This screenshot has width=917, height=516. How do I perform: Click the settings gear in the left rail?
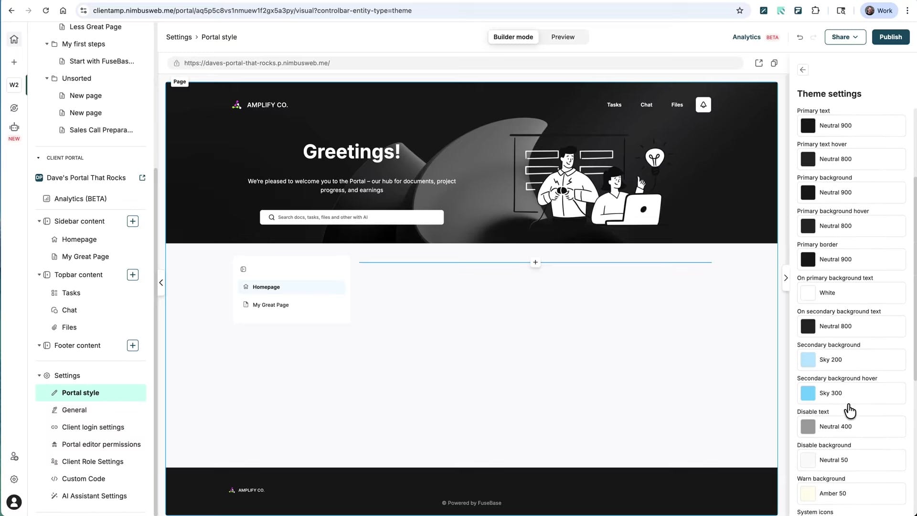[14, 479]
